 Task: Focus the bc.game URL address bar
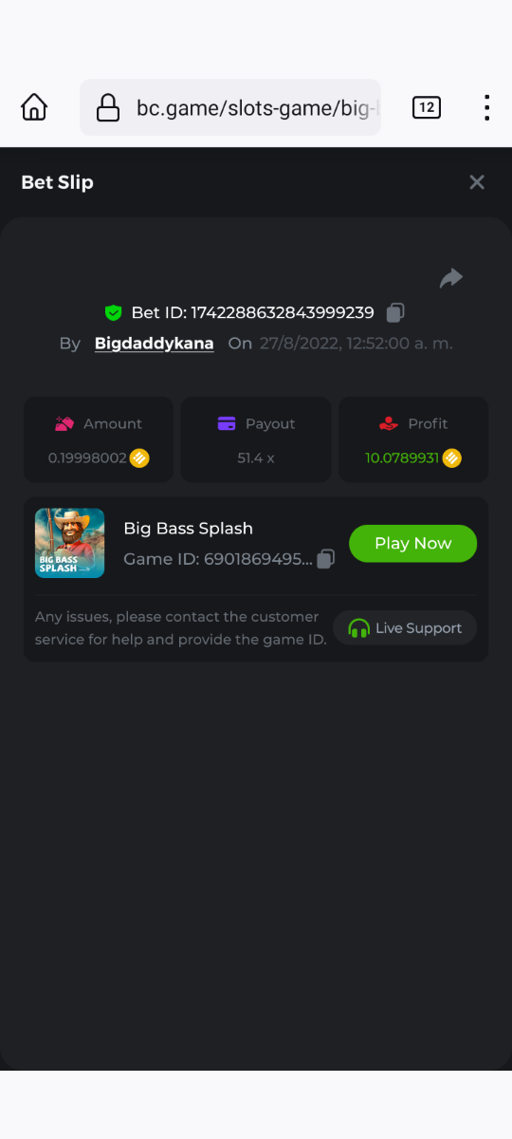pyautogui.click(x=230, y=107)
